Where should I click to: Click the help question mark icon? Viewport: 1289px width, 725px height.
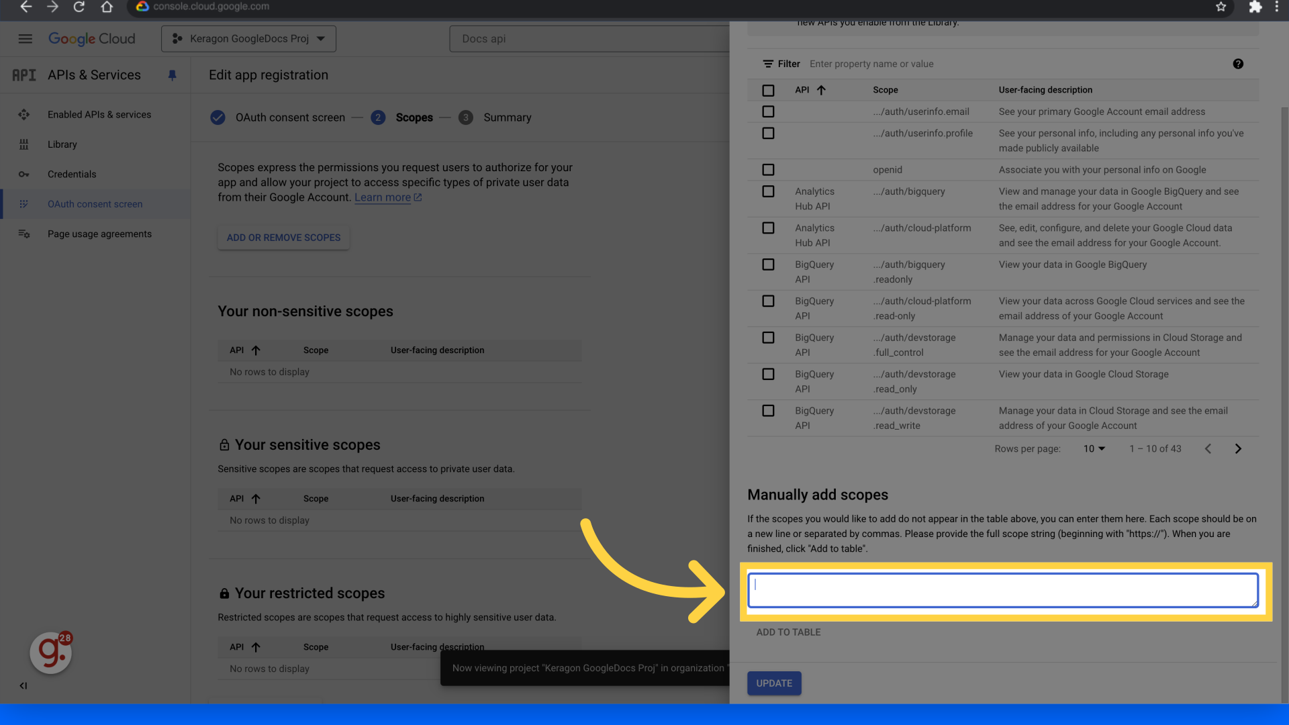[1238, 64]
